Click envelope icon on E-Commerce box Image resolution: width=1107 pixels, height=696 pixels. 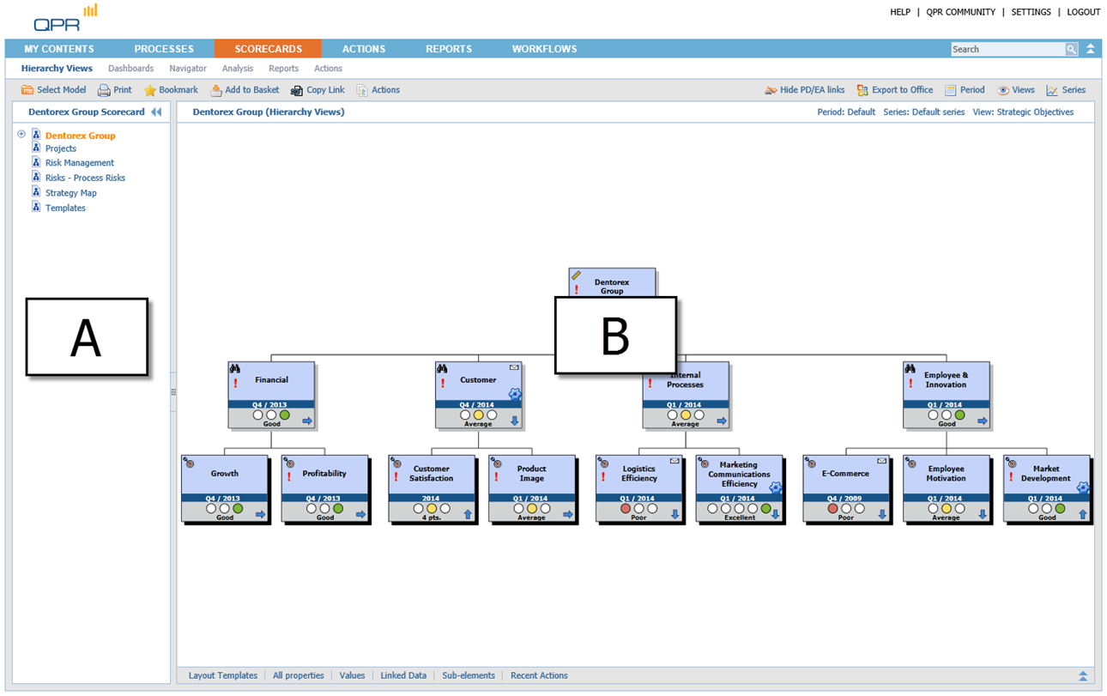tap(881, 462)
